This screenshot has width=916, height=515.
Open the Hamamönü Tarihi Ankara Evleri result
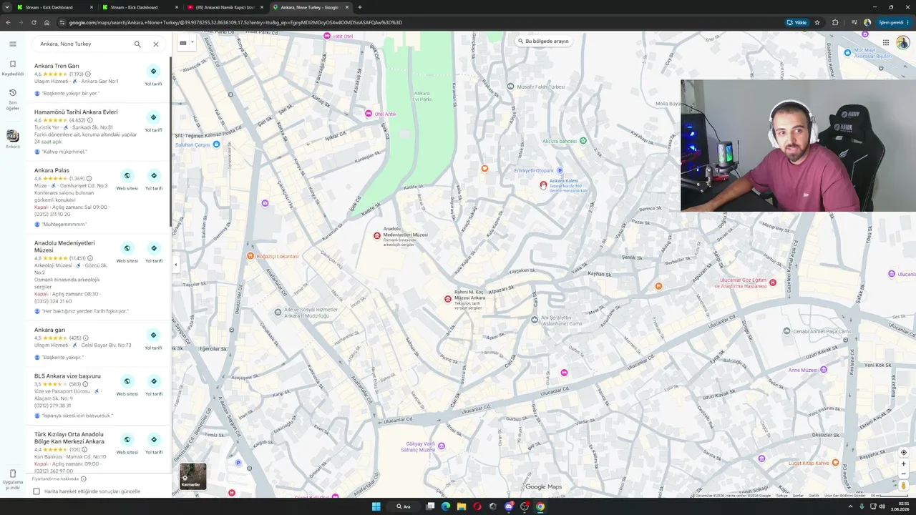76,112
